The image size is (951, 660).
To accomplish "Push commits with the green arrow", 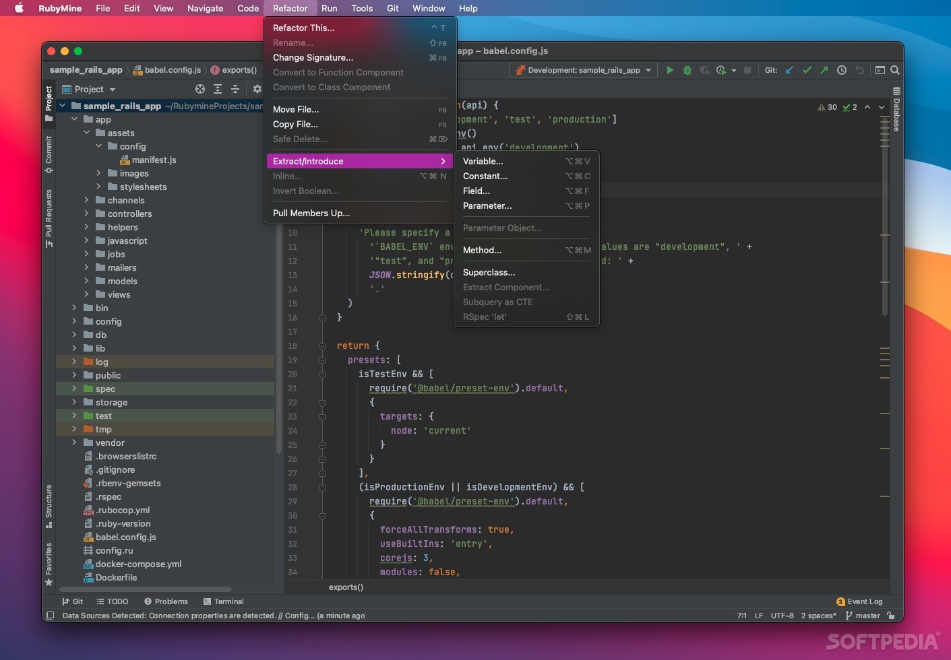I will (824, 70).
